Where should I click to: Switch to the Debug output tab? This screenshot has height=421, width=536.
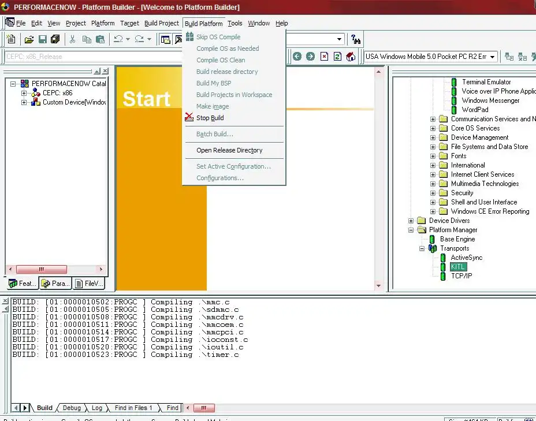point(72,408)
